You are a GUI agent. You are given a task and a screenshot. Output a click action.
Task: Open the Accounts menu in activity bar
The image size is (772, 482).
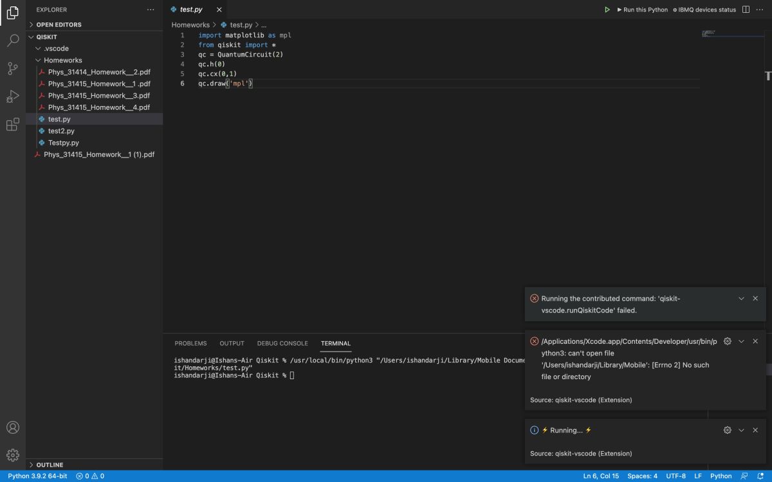(13, 427)
